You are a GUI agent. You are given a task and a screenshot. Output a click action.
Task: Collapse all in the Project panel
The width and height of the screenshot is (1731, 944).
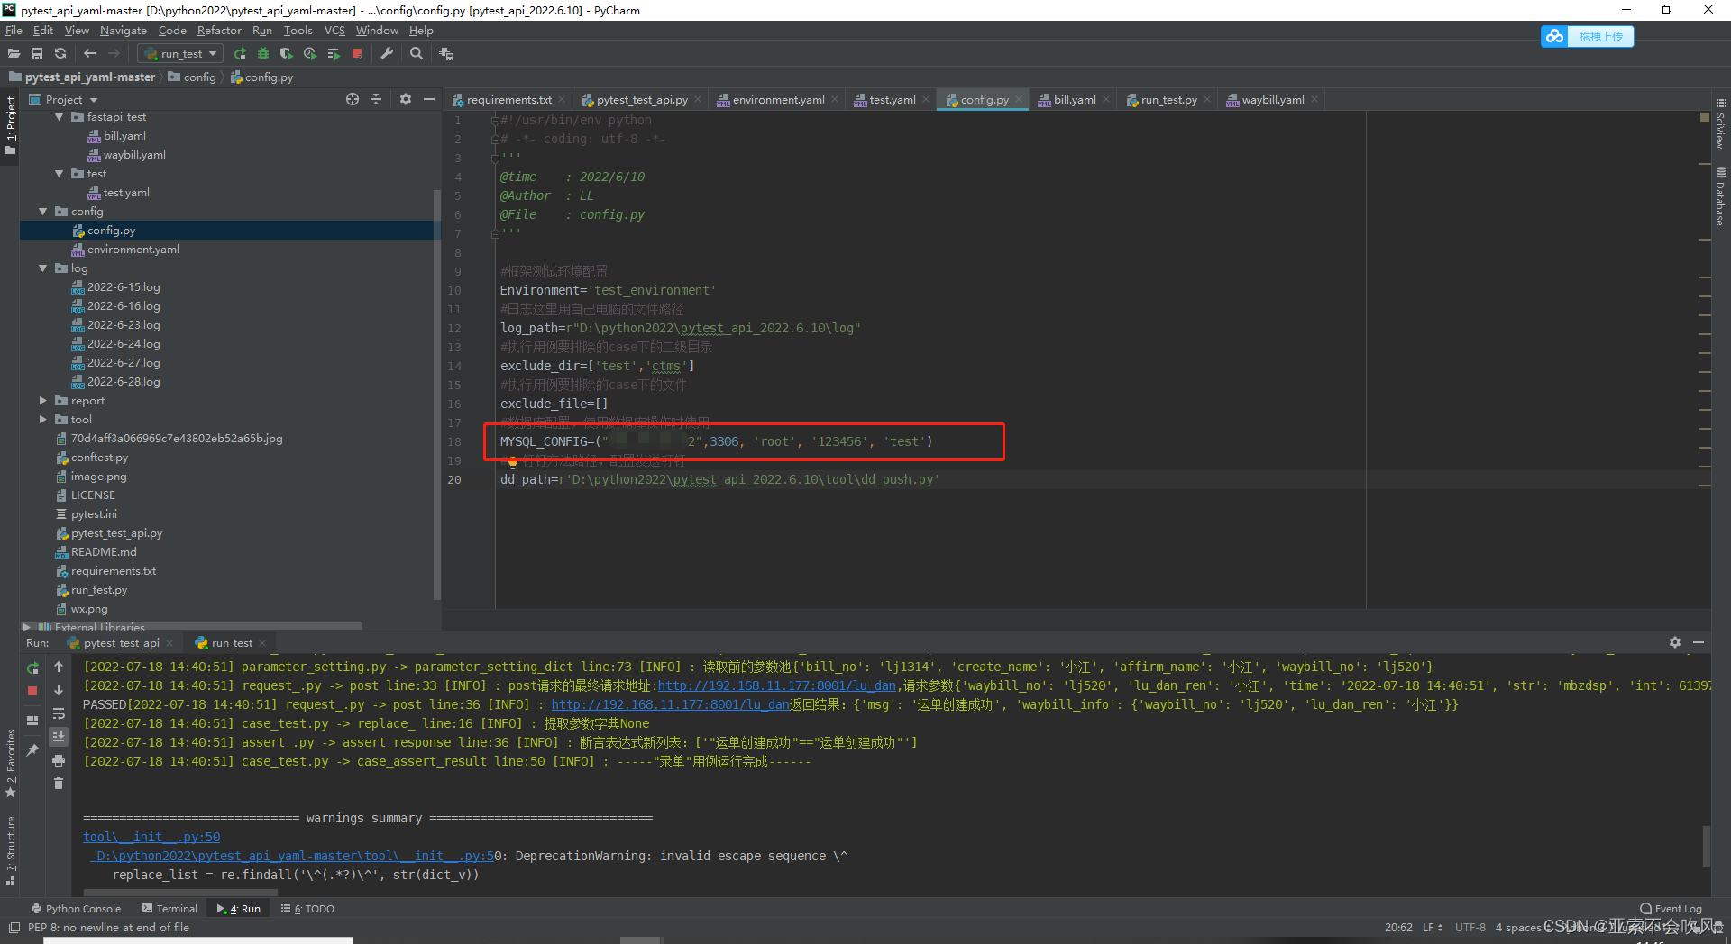pos(376,99)
